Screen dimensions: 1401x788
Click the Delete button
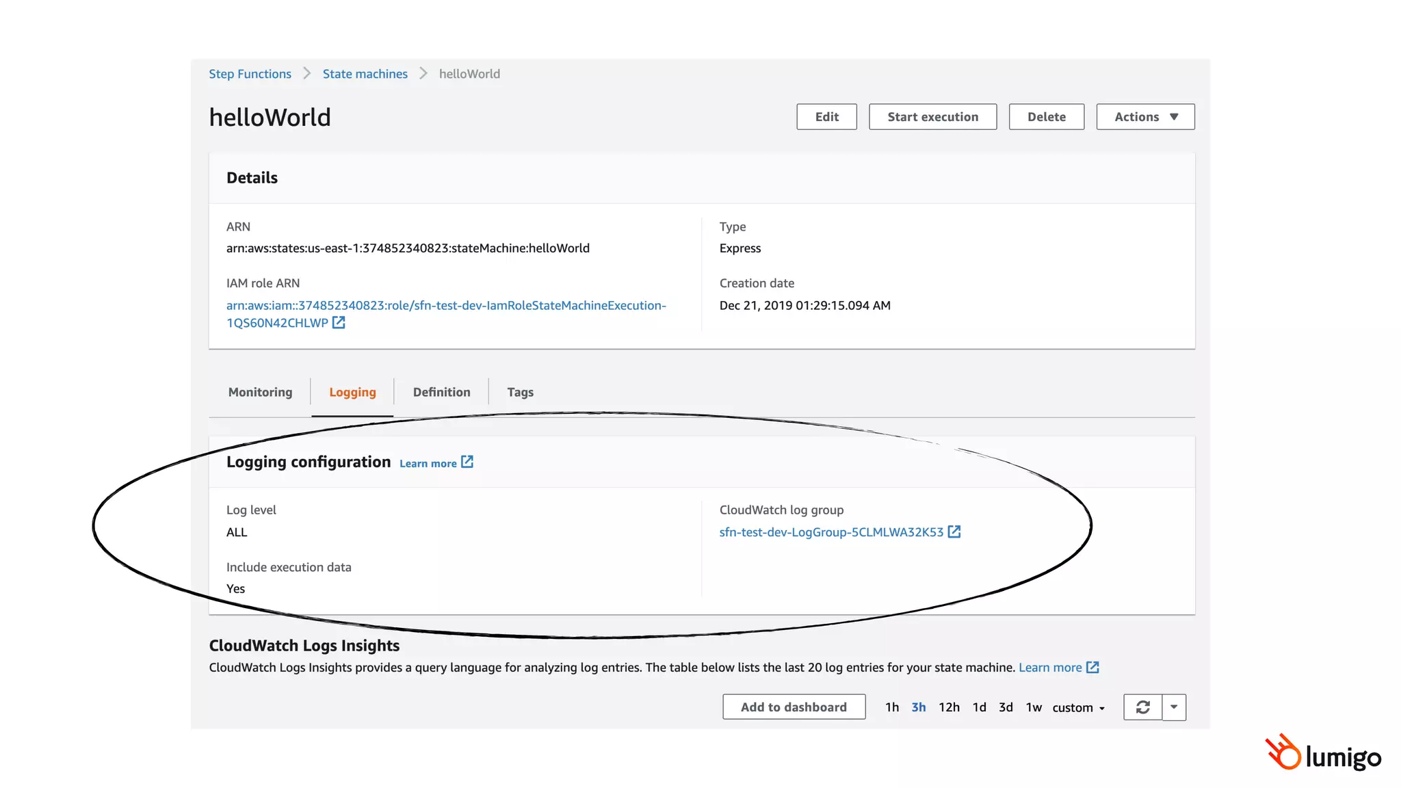(x=1046, y=117)
